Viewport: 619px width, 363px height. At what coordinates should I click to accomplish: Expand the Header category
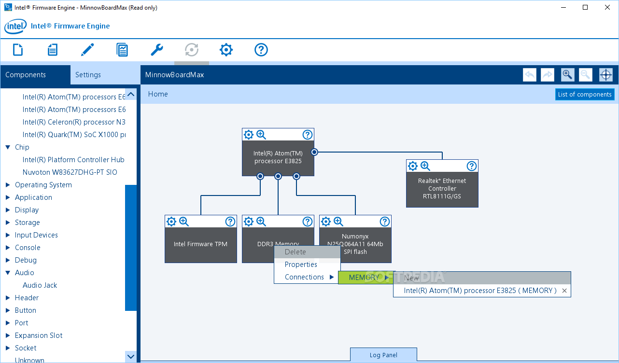[x=8, y=298]
